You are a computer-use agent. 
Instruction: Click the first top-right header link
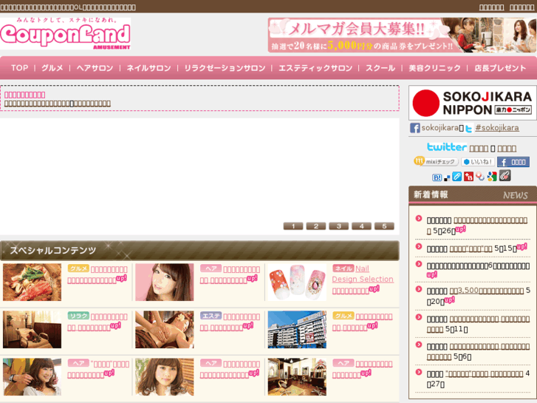pos(491,7)
